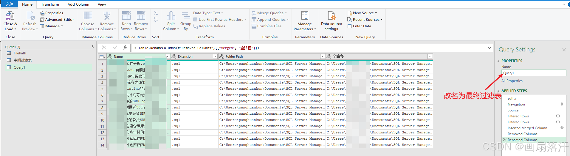Sort ascending with the A-Z icon
This screenshot has height=156, width=570.
156,13
